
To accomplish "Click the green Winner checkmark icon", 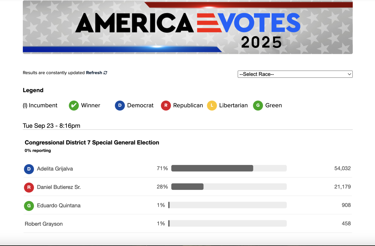I will click(74, 106).
